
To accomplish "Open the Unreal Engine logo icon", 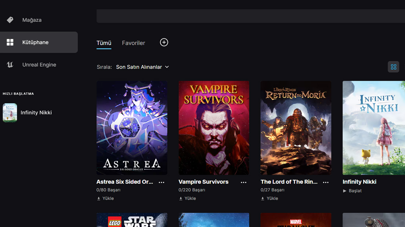I will coord(10,65).
